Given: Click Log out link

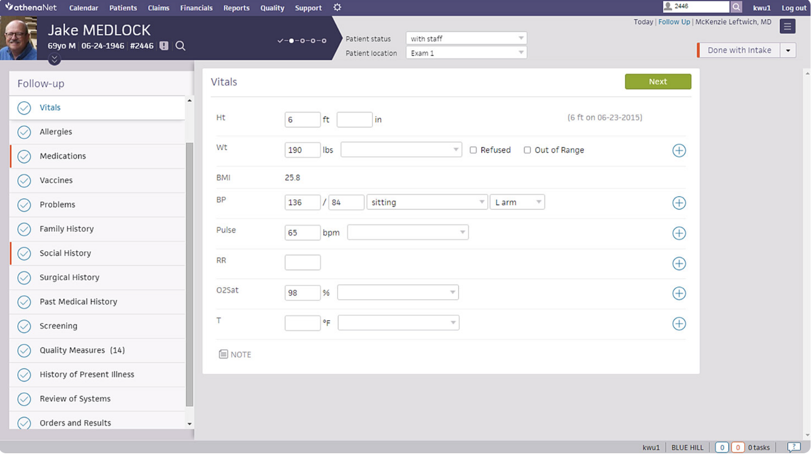Looking at the screenshot, I should 794,8.
